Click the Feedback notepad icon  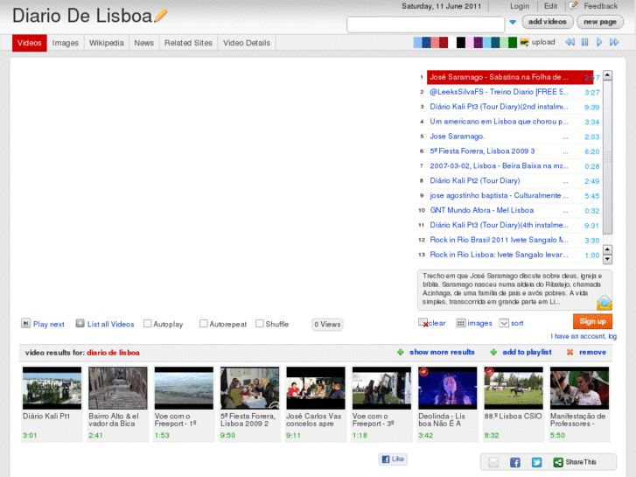[x=573, y=5]
